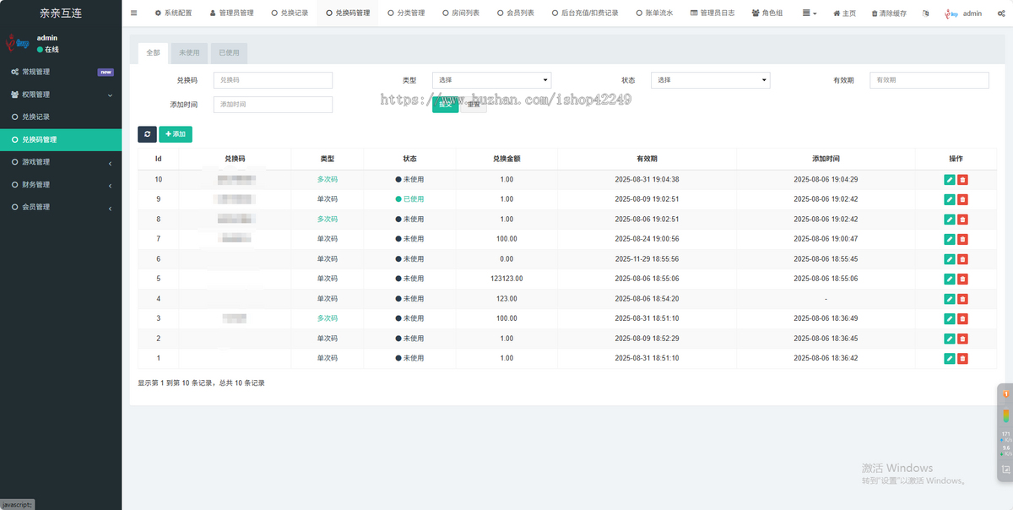Open the 状态 select dropdown
The height and width of the screenshot is (510, 1013).
711,80
